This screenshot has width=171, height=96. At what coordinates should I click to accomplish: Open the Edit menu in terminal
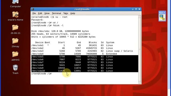point(40,13)
